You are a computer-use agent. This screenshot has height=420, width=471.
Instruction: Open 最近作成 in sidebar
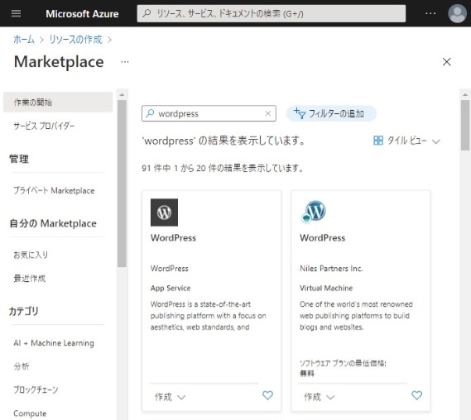pyautogui.click(x=30, y=278)
